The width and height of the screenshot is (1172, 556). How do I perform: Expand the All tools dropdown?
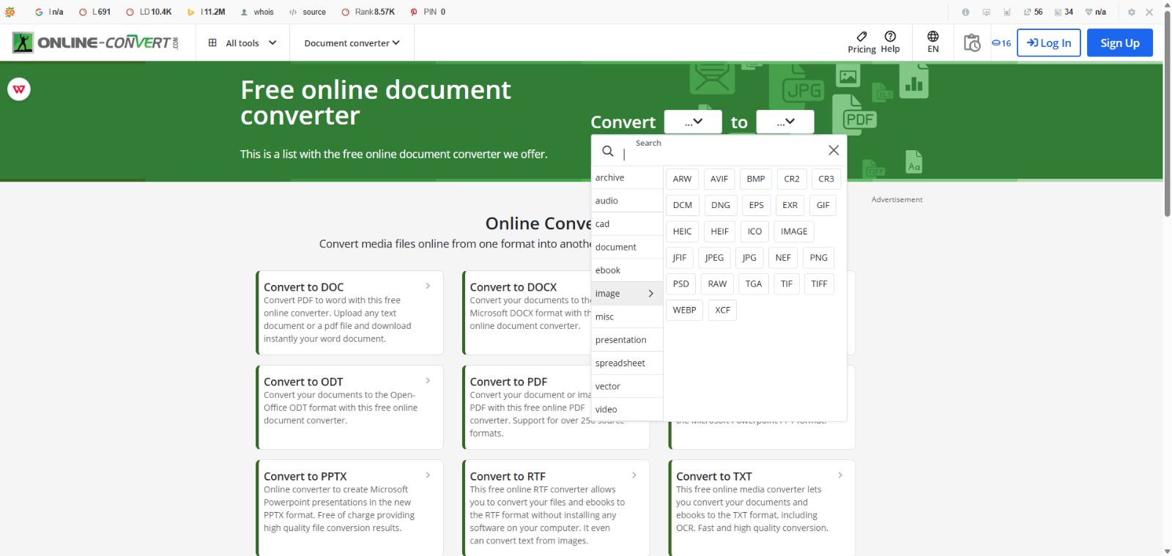pyautogui.click(x=242, y=43)
